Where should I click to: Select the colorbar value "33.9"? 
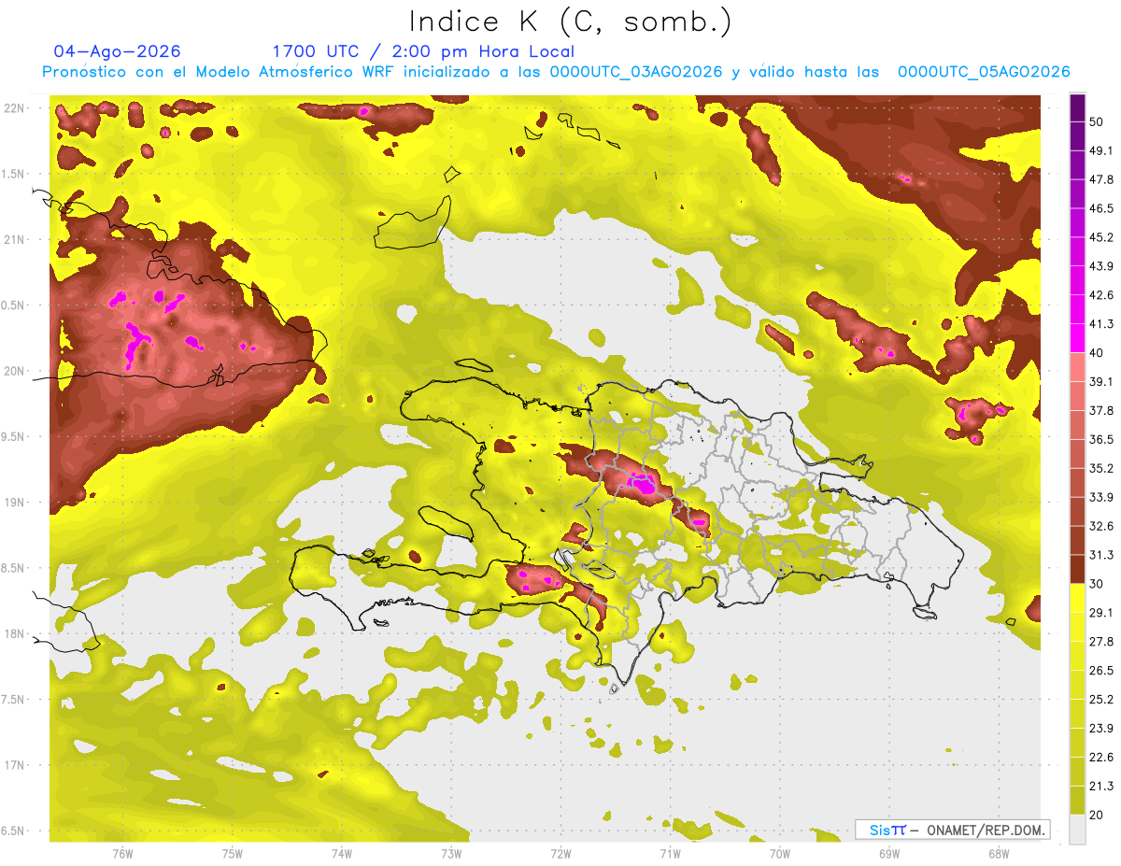pyautogui.click(x=1100, y=498)
